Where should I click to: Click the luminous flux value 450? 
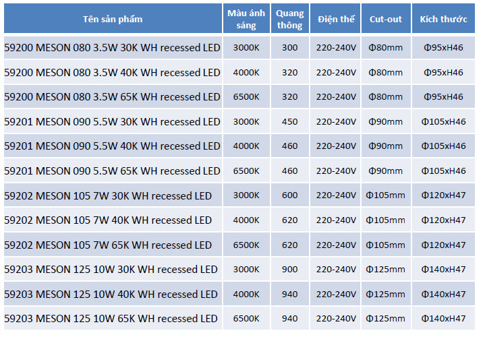coord(289,122)
